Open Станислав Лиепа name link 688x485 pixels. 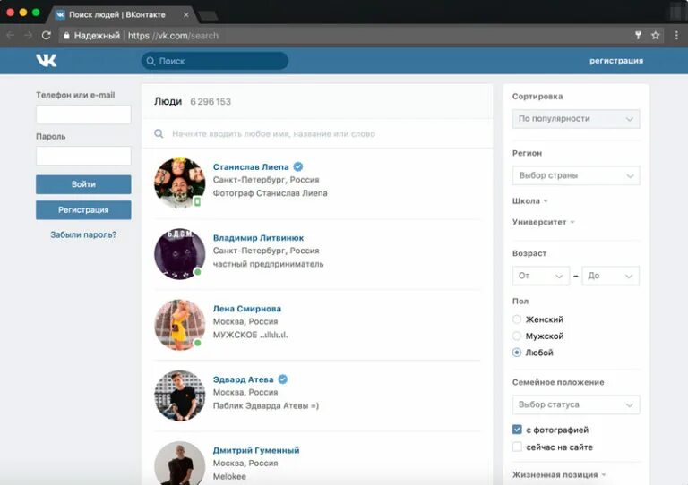pyautogui.click(x=251, y=167)
